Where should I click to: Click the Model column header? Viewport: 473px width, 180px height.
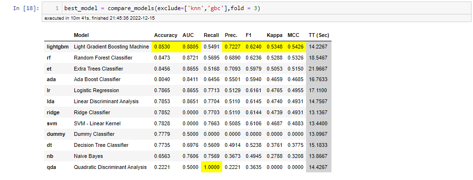[82, 36]
